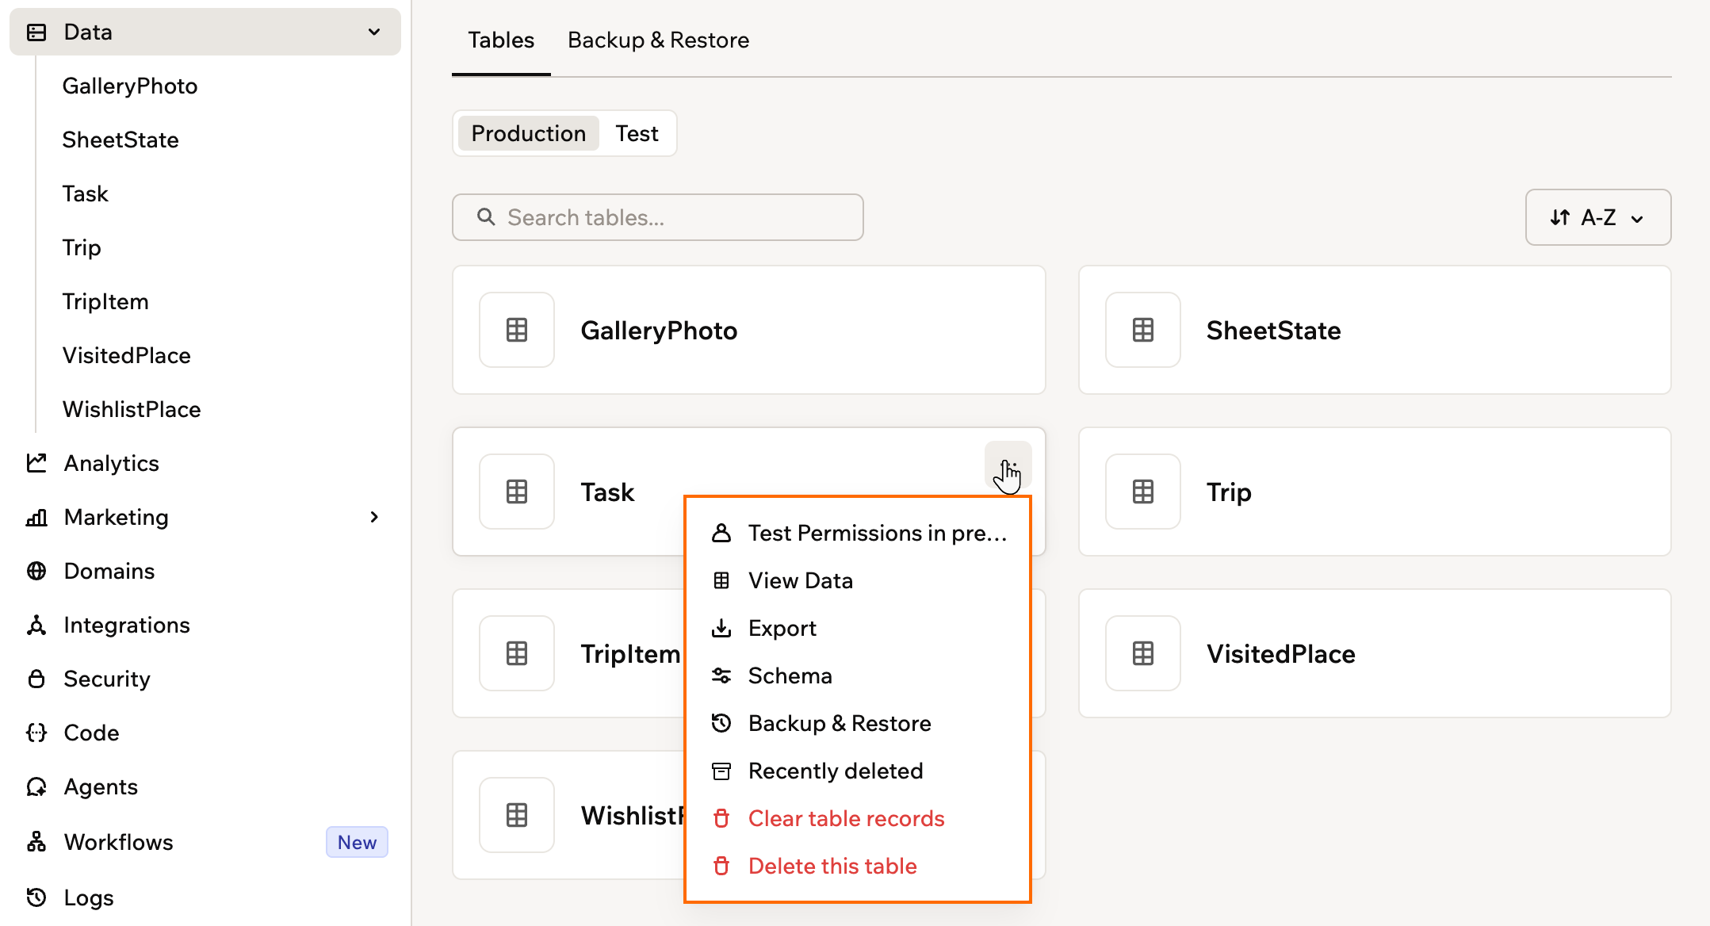The width and height of the screenshot is (1710, 926).
Task: Open SheetState in the sidebar
Action: pos(121,140)
